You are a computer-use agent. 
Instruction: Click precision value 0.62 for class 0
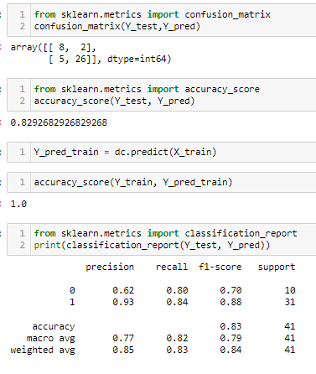click(123, 290)
